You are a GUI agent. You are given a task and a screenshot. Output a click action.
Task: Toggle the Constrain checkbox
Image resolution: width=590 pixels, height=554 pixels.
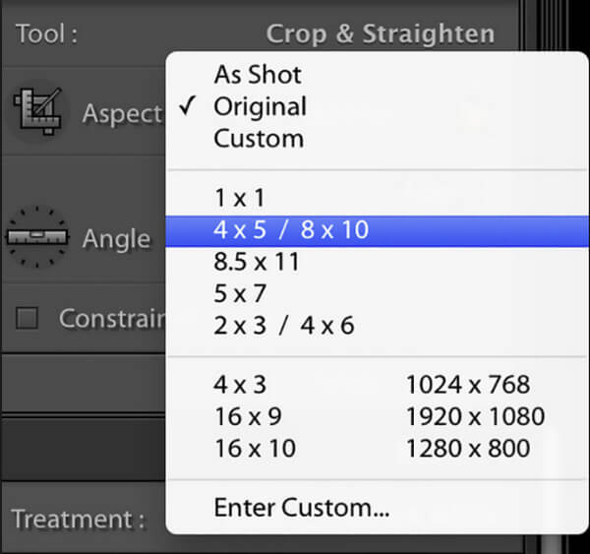coord(29,318)
